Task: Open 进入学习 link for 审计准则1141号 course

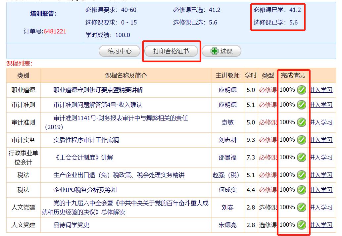Action: click(x=321, y=122)
